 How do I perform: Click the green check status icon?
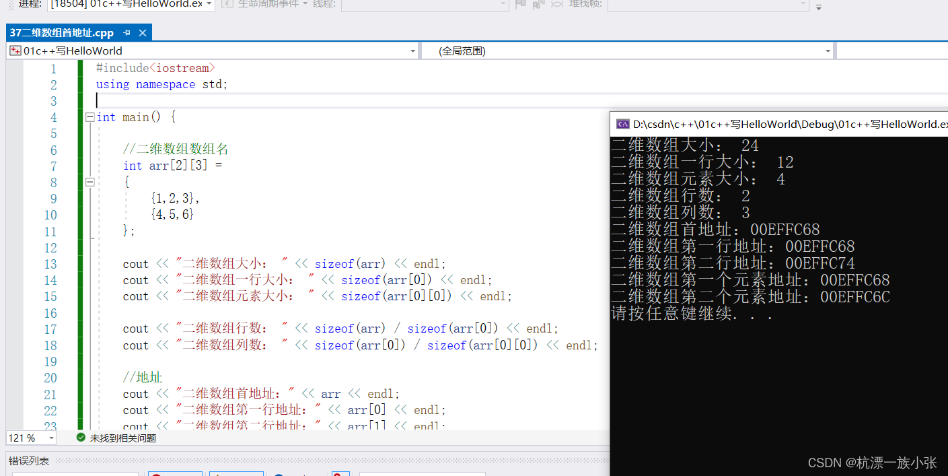81,438
